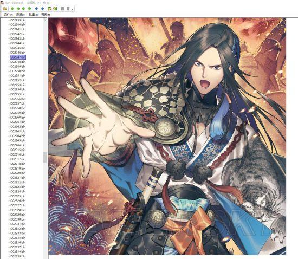
Task: Click the second green rotate icon
Action: 55,9
